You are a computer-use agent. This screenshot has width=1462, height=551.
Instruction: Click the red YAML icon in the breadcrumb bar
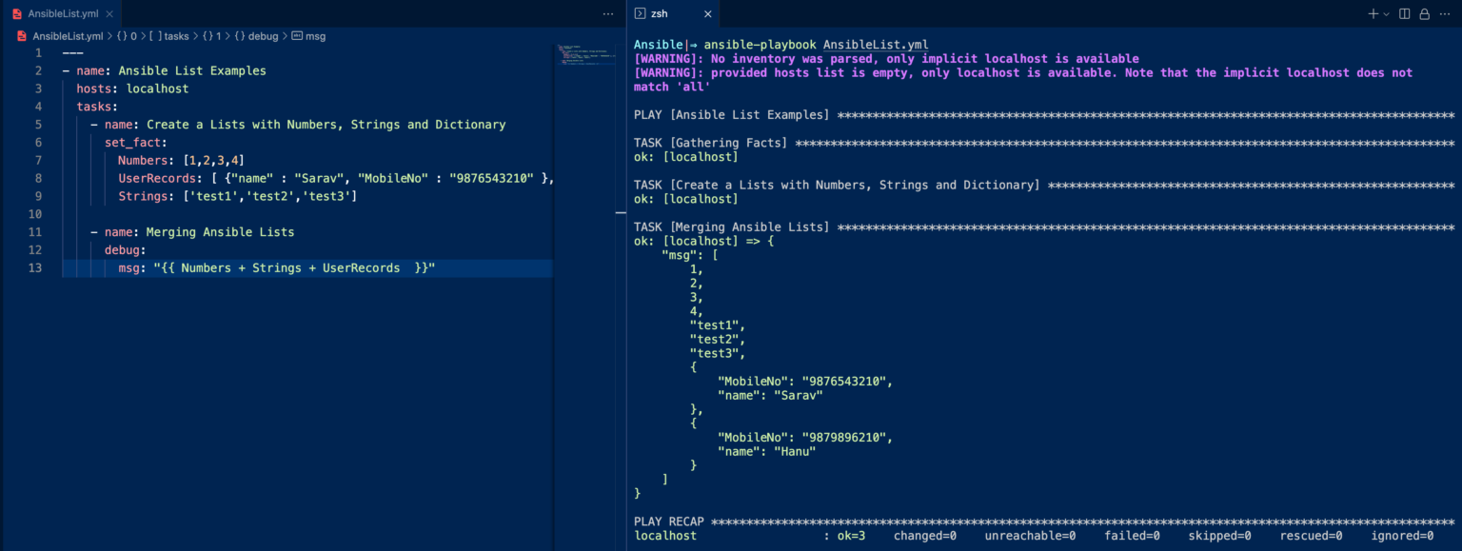click(21, 35)
